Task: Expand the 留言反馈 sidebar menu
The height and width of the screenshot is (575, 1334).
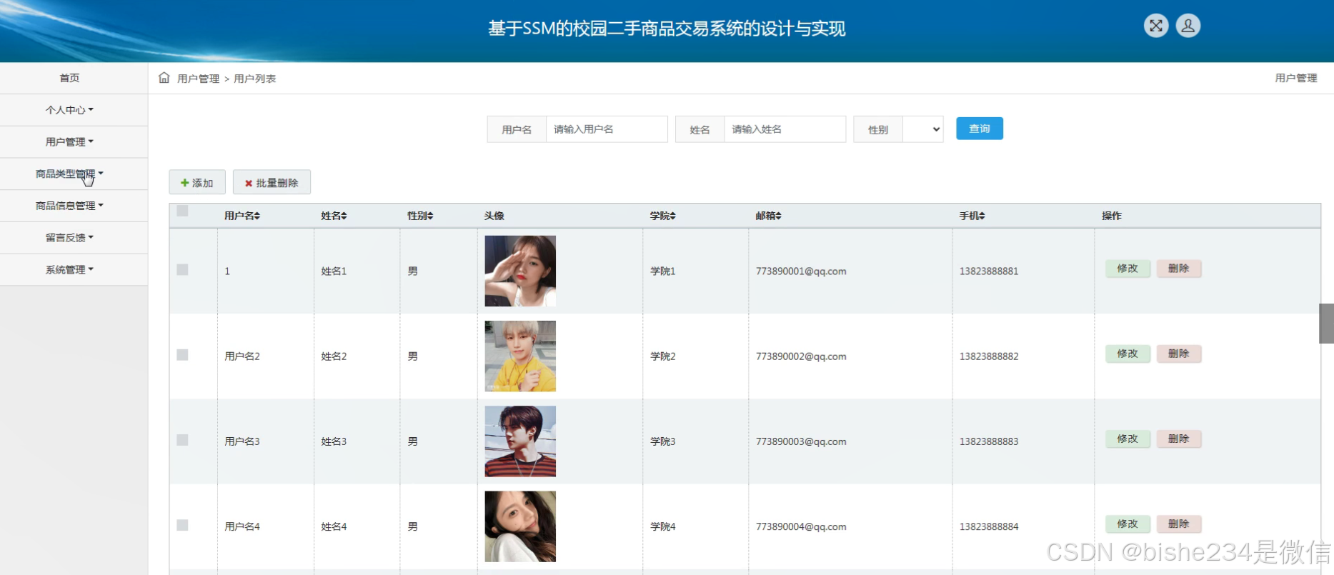Action: 74,238
